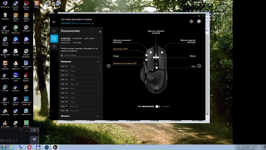
Task: Open the LIGHTSYNC lighting sidebar icon
Action: (54, 31)
